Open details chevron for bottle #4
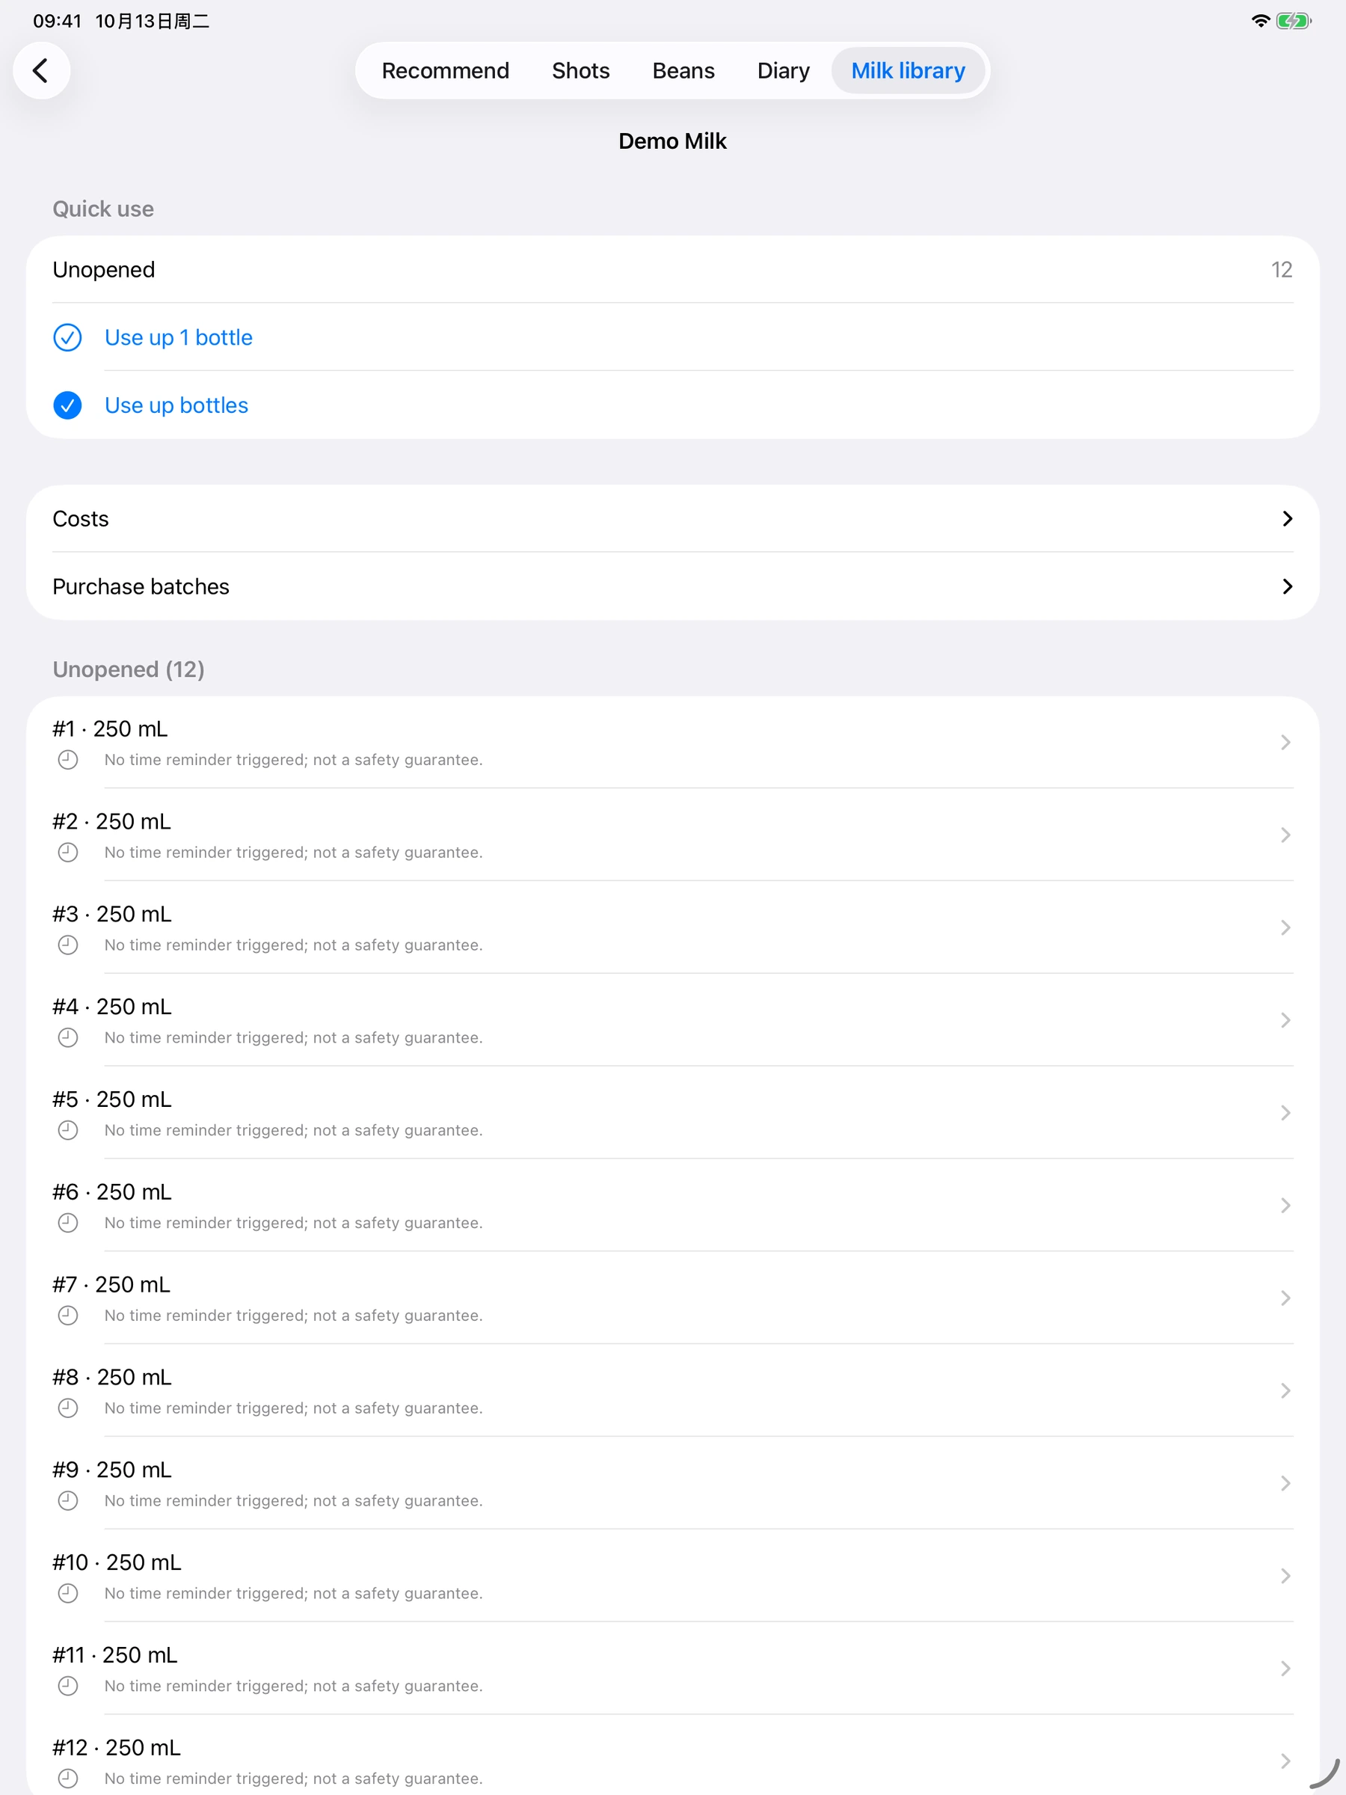Image resolution: width=1346 pixels, height=1795 pixels. (1285, 1019)
